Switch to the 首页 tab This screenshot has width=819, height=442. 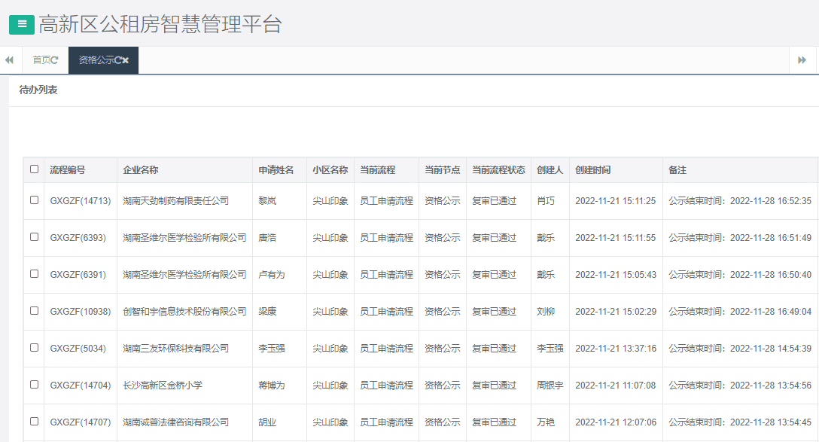point(39,59)
